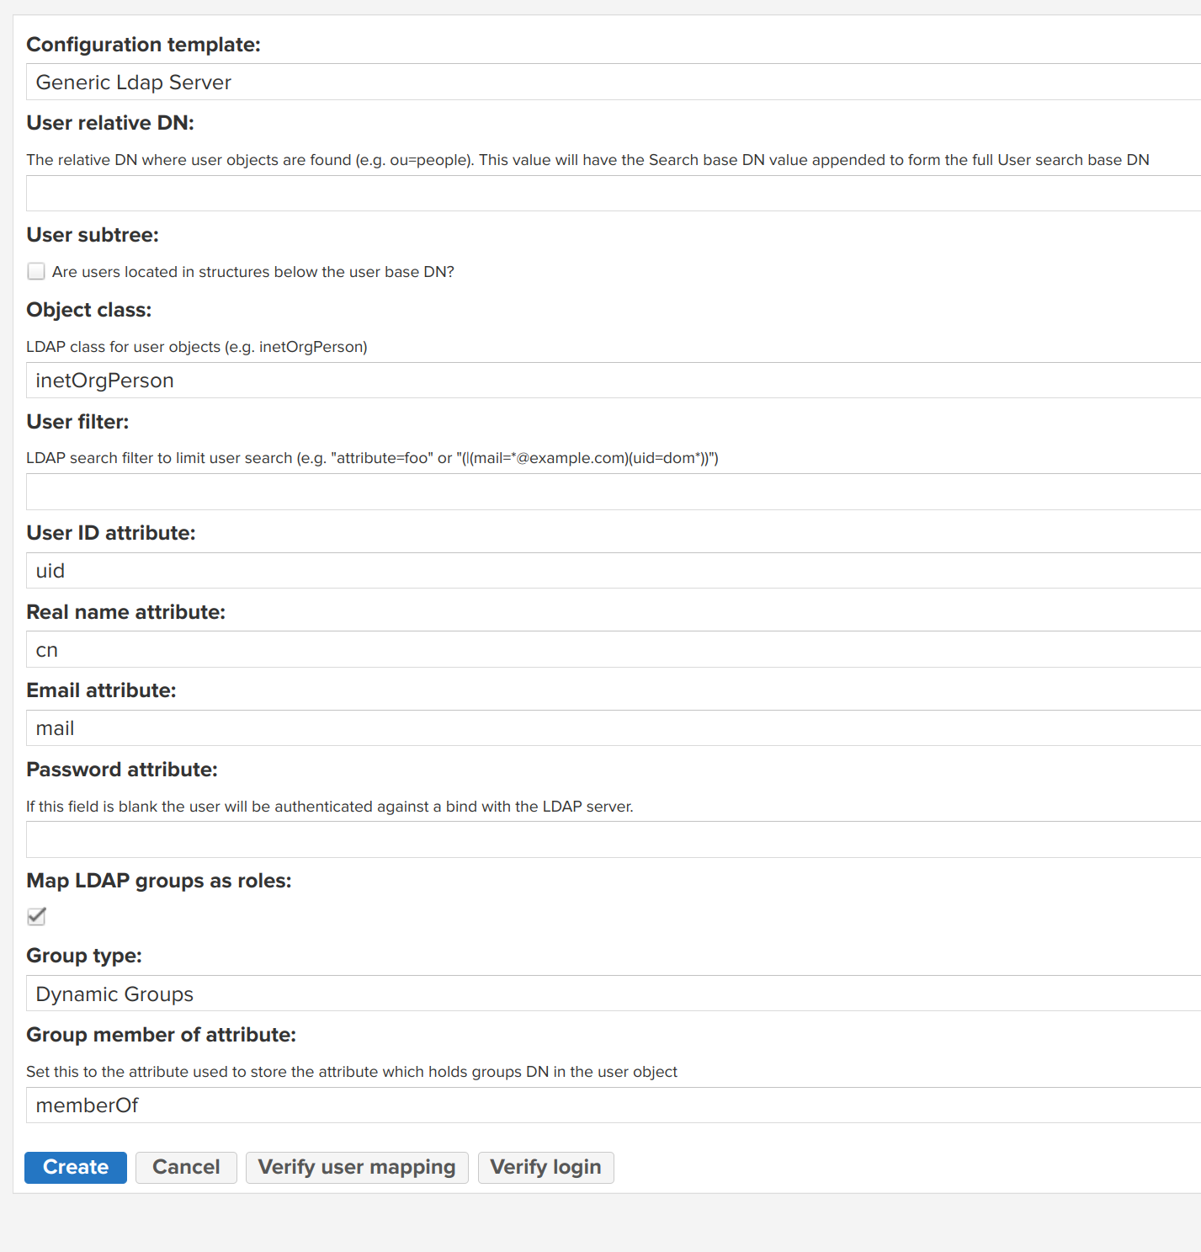The image size is (1201, 1252).
Task: Click the Create button
Action: coord(75,1167)
